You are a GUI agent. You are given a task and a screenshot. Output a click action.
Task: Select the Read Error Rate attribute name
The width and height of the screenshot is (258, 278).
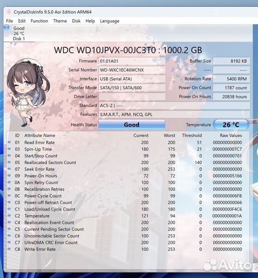point(39,143)
